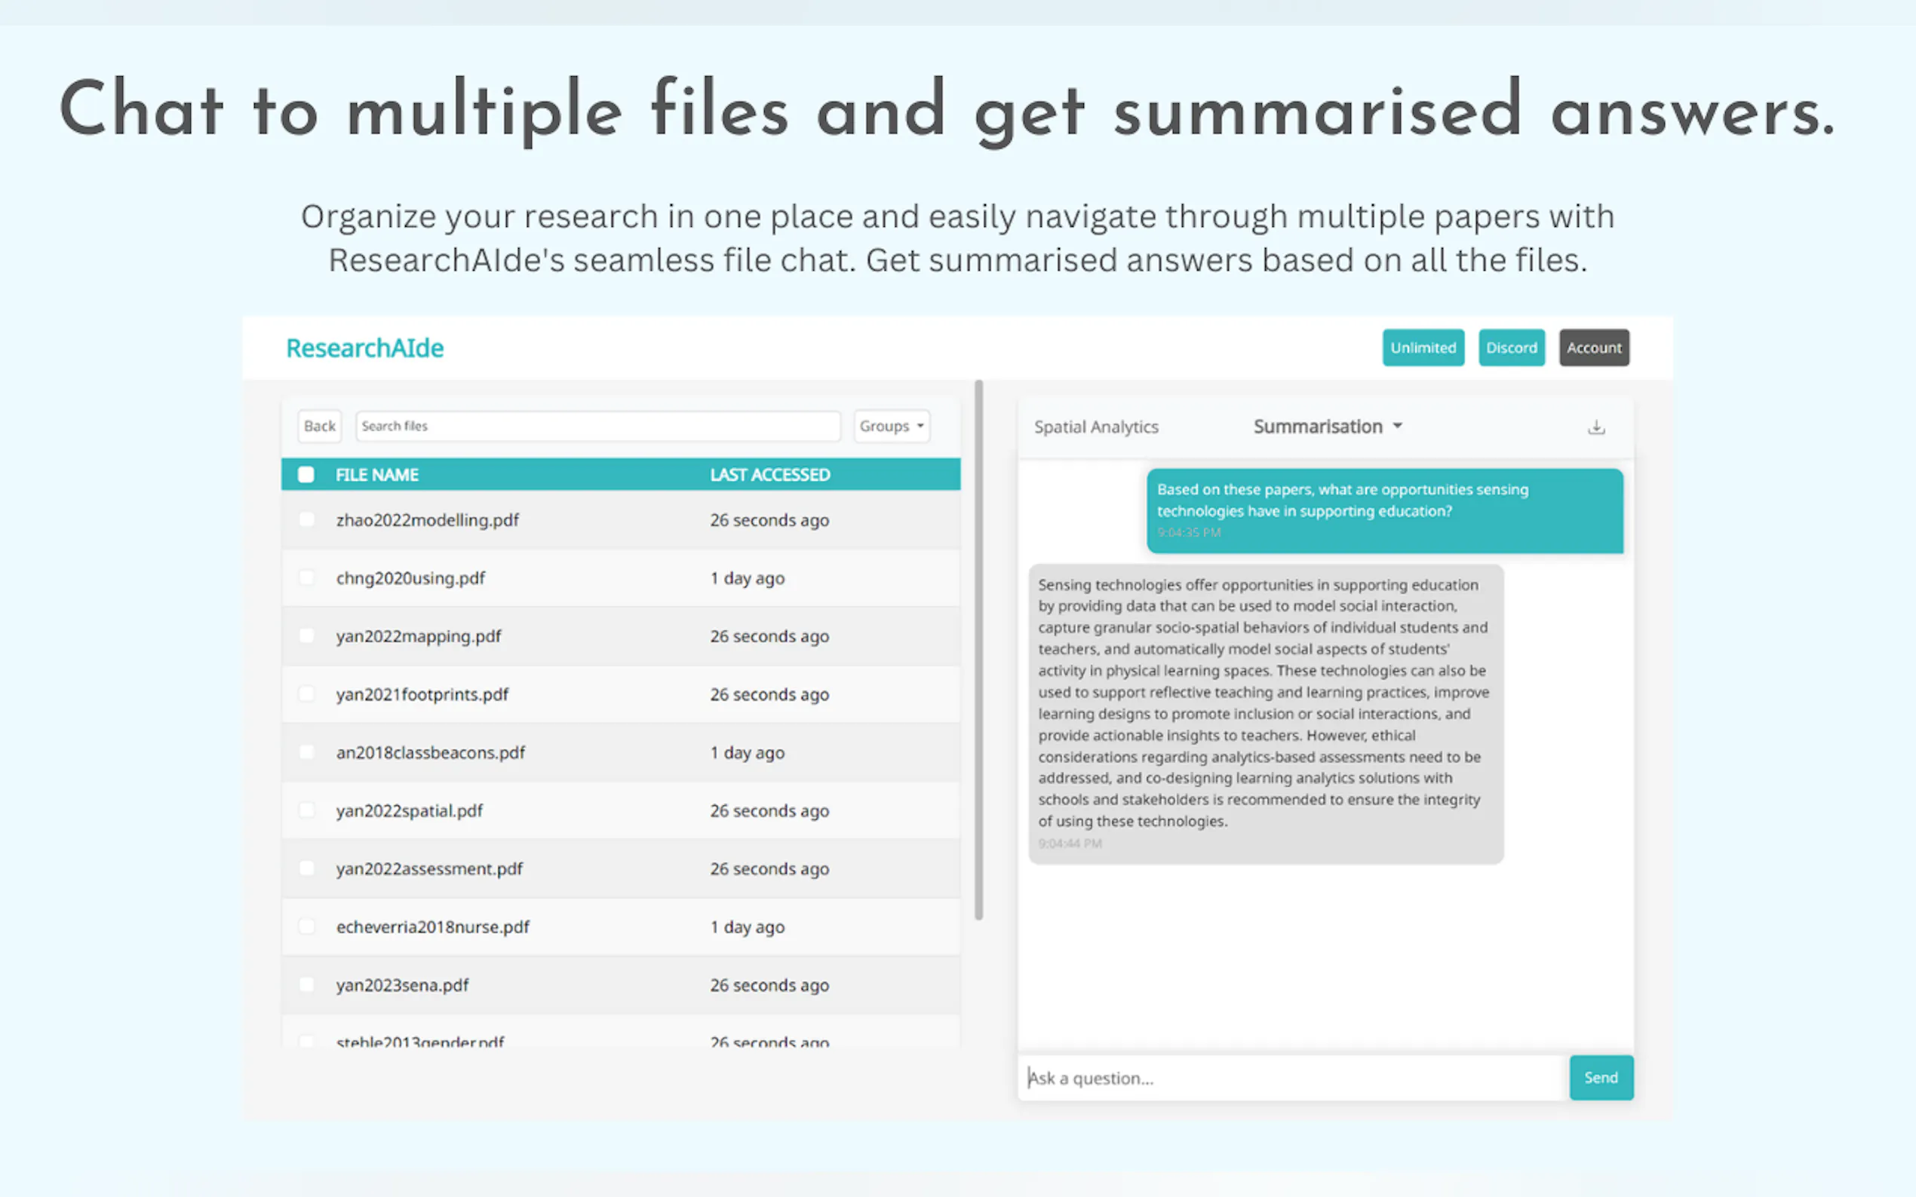The height and width of the screenshot is (1197, 1916).
Task: Click the Ask a question input box
Action: coord(1291,1077)
